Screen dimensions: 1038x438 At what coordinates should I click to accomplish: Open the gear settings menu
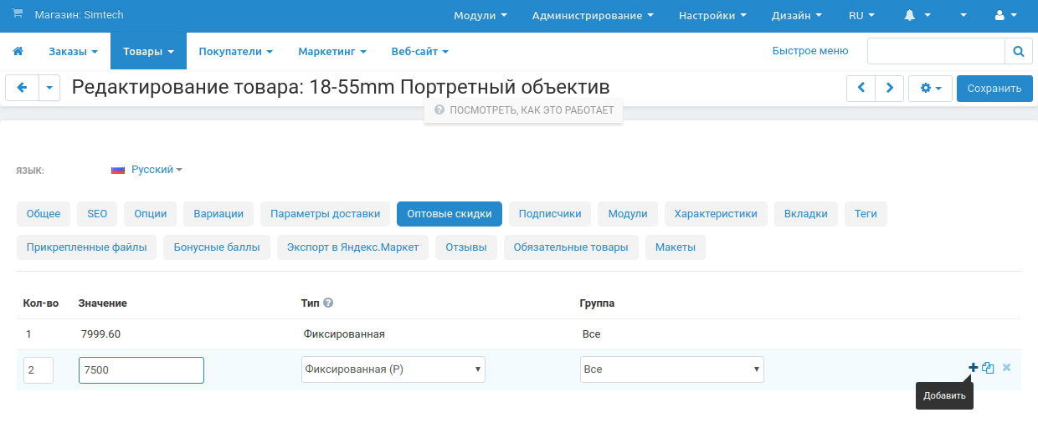(x=930, y=88)
